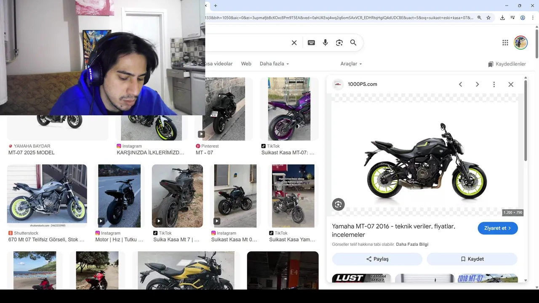Click the Paylaş share button
This screenshot has width=539, height=303.
pyautogui.click(x=377, y=259)
